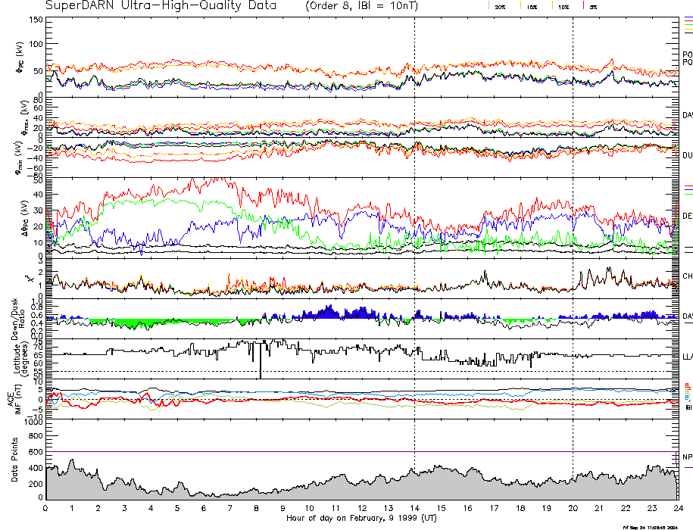
Task: Click the x-axis tick label 12
Action: point(361,509)
